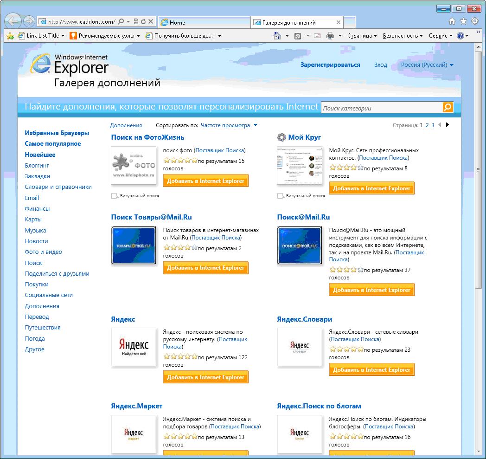Add Мой Круг with Добавить в Internet Explorer button
This screenshot has width=486, height=459.
[371, 188]
